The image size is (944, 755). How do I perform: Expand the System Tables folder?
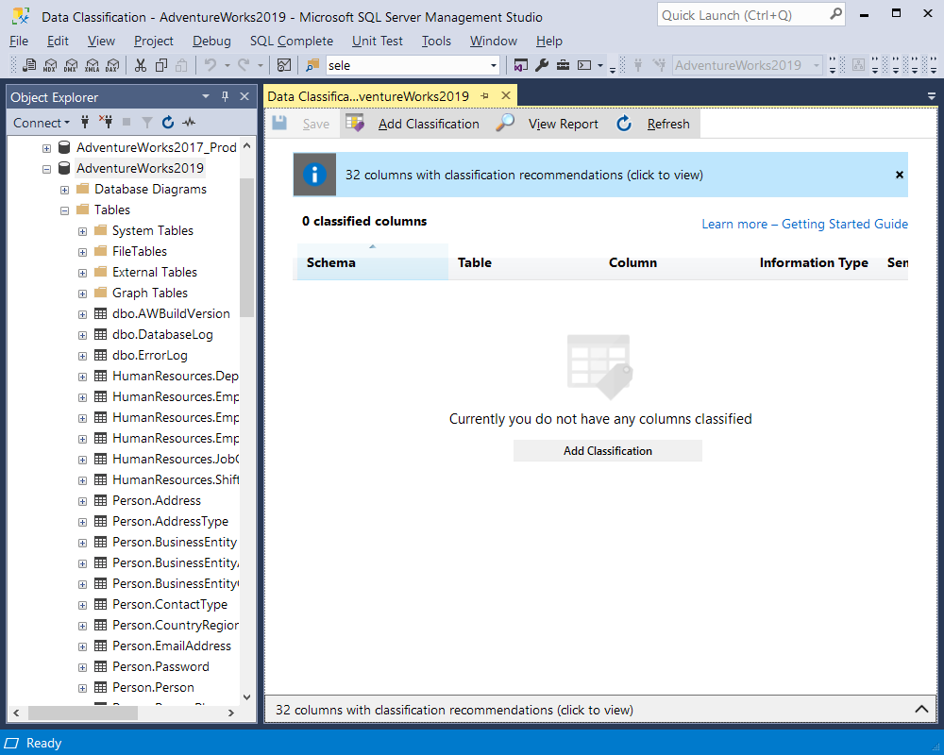(82, 231)
